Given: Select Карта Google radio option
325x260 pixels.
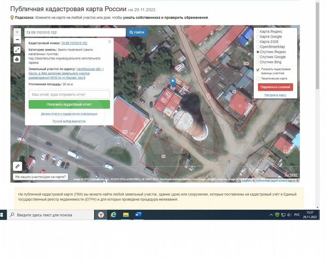Looking at the screenshot, I should pos(258,37).
